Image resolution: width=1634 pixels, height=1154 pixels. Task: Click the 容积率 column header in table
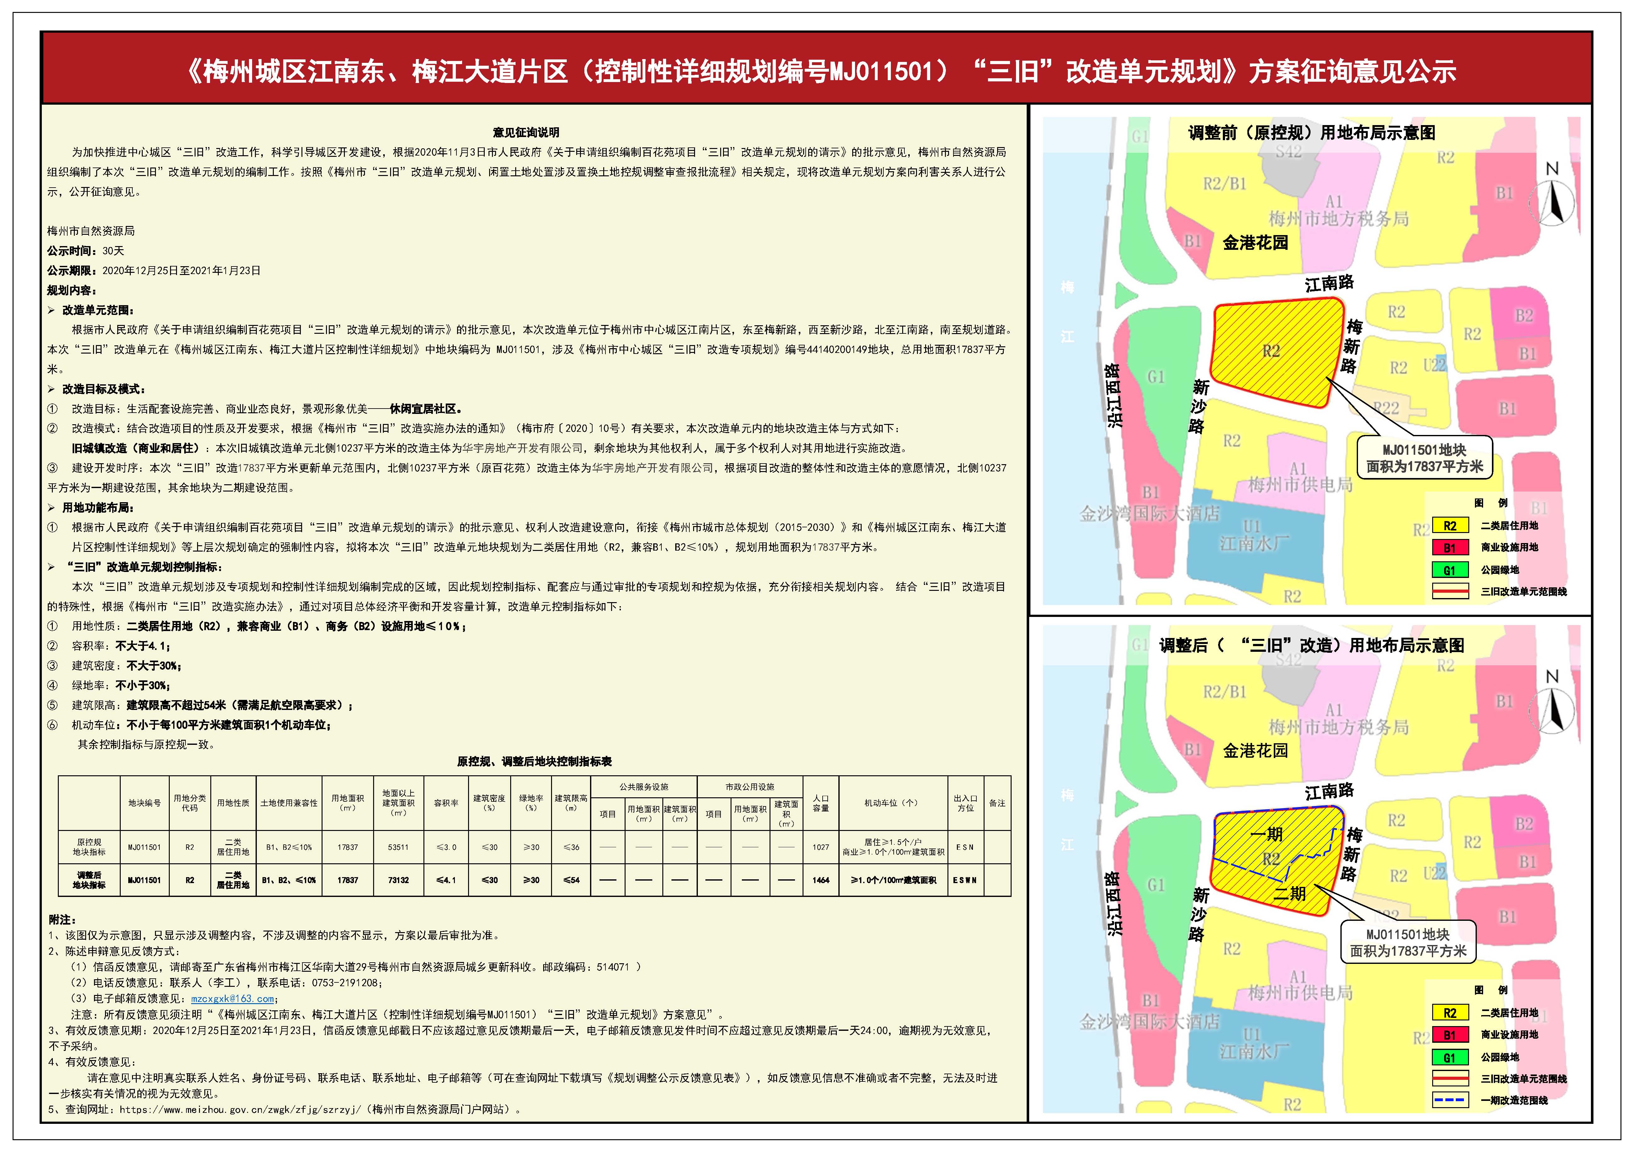446,803
